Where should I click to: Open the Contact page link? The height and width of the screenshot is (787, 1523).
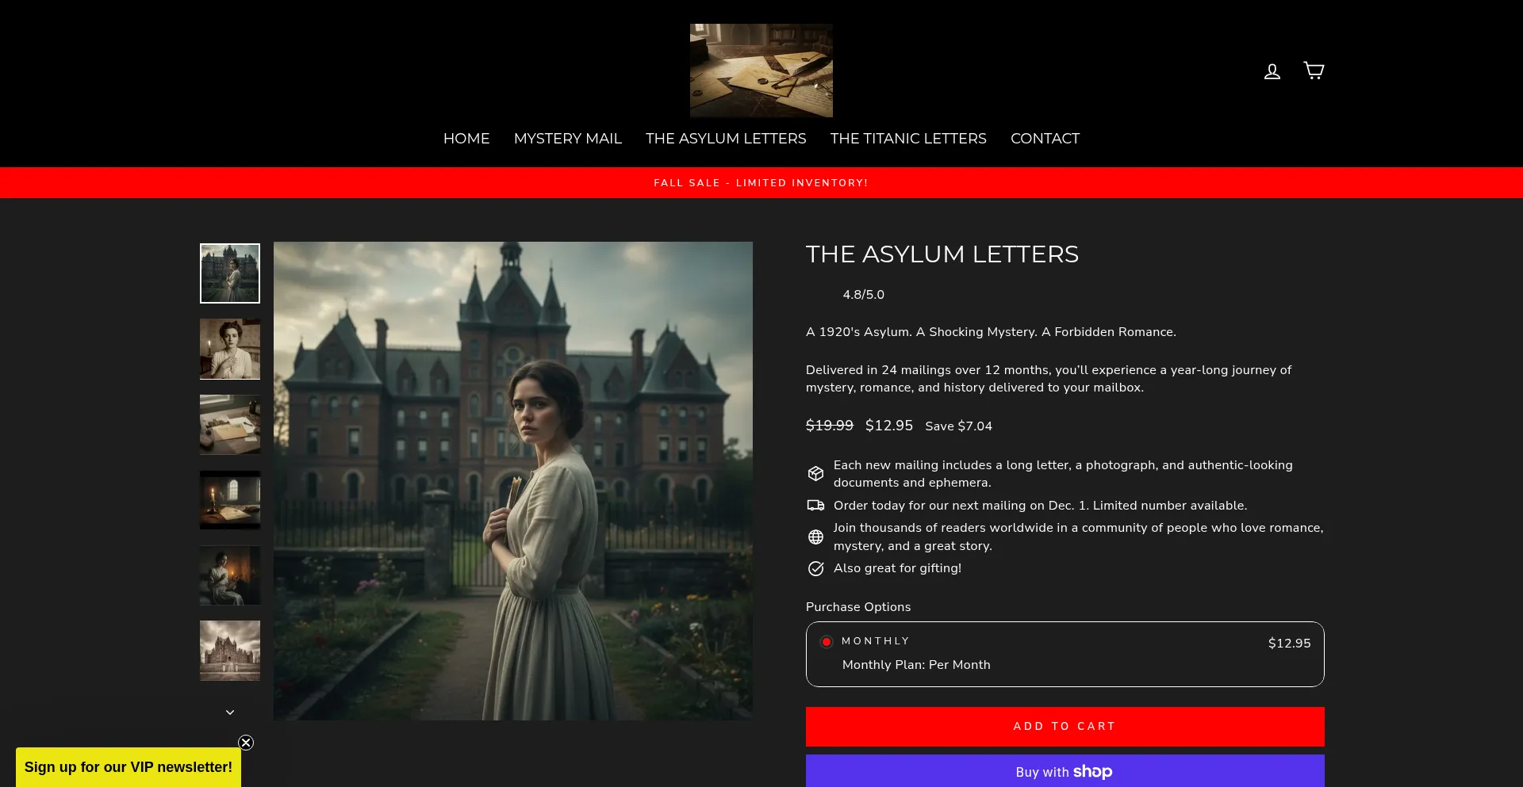1045,139
